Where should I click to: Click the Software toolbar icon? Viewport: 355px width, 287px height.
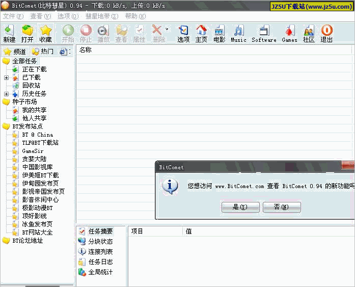[x=264, y=34]
